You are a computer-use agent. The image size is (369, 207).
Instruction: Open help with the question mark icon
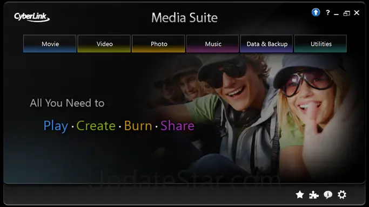328,12
